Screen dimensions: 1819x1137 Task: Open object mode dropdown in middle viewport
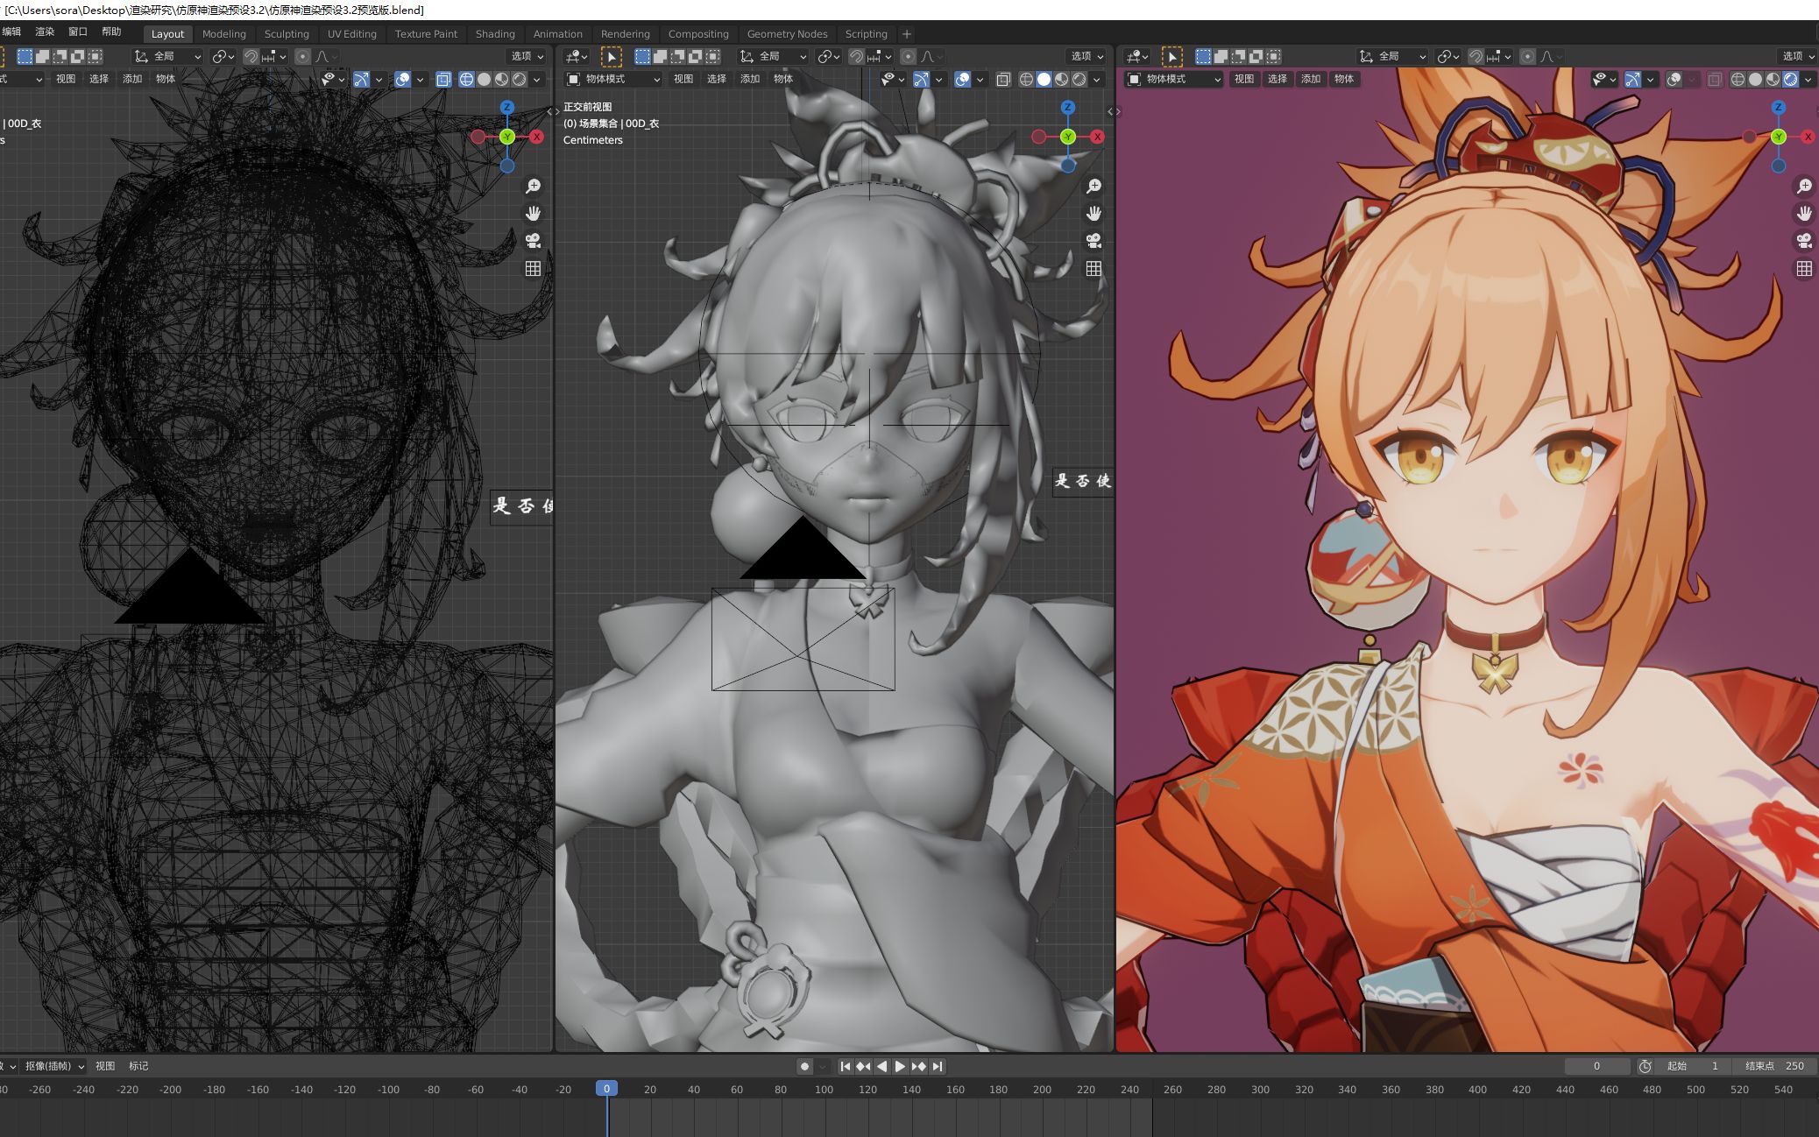point(613,80)
